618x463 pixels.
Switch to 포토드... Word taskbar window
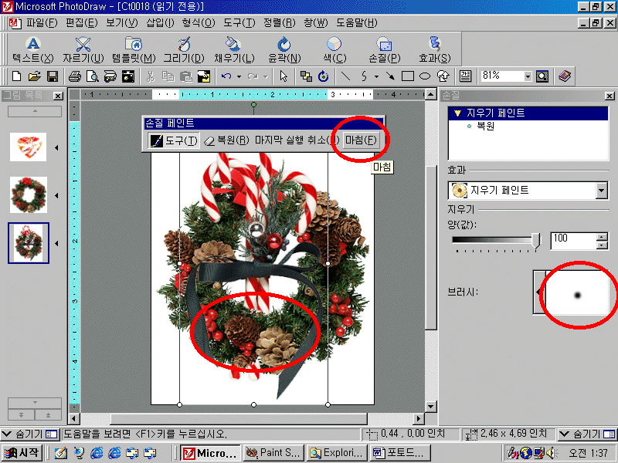tap(401, 453)
